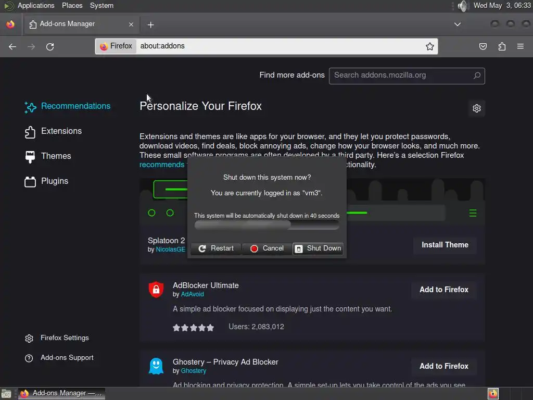Switch to the Themes category
533x400 pixels.
click(48, 156)
